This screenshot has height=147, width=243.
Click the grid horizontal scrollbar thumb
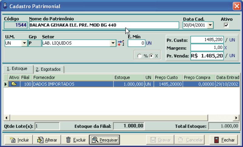pos(109,118)
